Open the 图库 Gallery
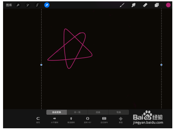 9,5
